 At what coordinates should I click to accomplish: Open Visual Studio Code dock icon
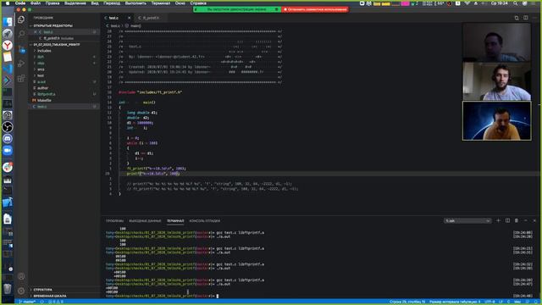click(8, 69)
